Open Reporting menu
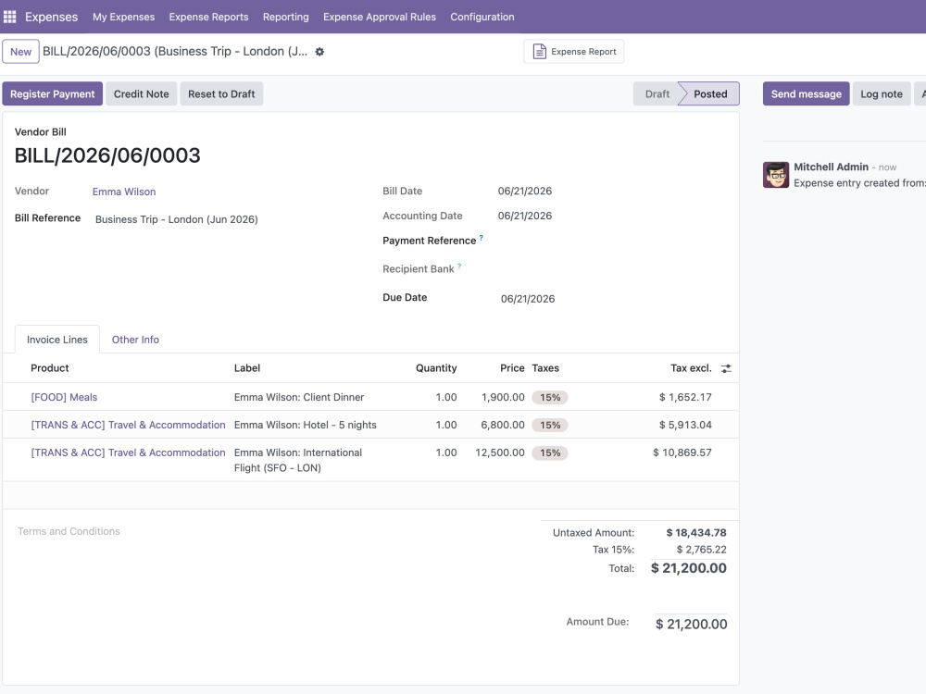 [286, 17]
